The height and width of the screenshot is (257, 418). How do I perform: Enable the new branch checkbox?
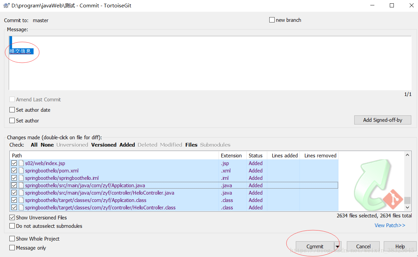tap(272, 20)
